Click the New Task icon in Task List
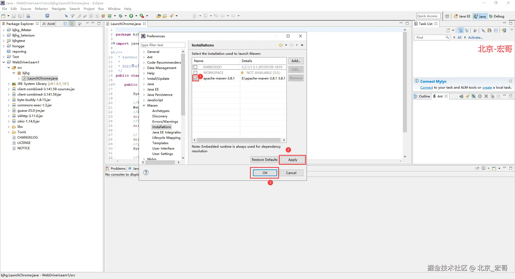 coord(448,30)
